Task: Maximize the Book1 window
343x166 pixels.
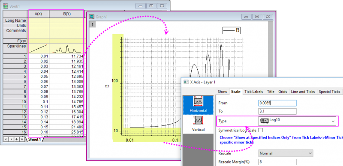Action: (x=151, y=6)
